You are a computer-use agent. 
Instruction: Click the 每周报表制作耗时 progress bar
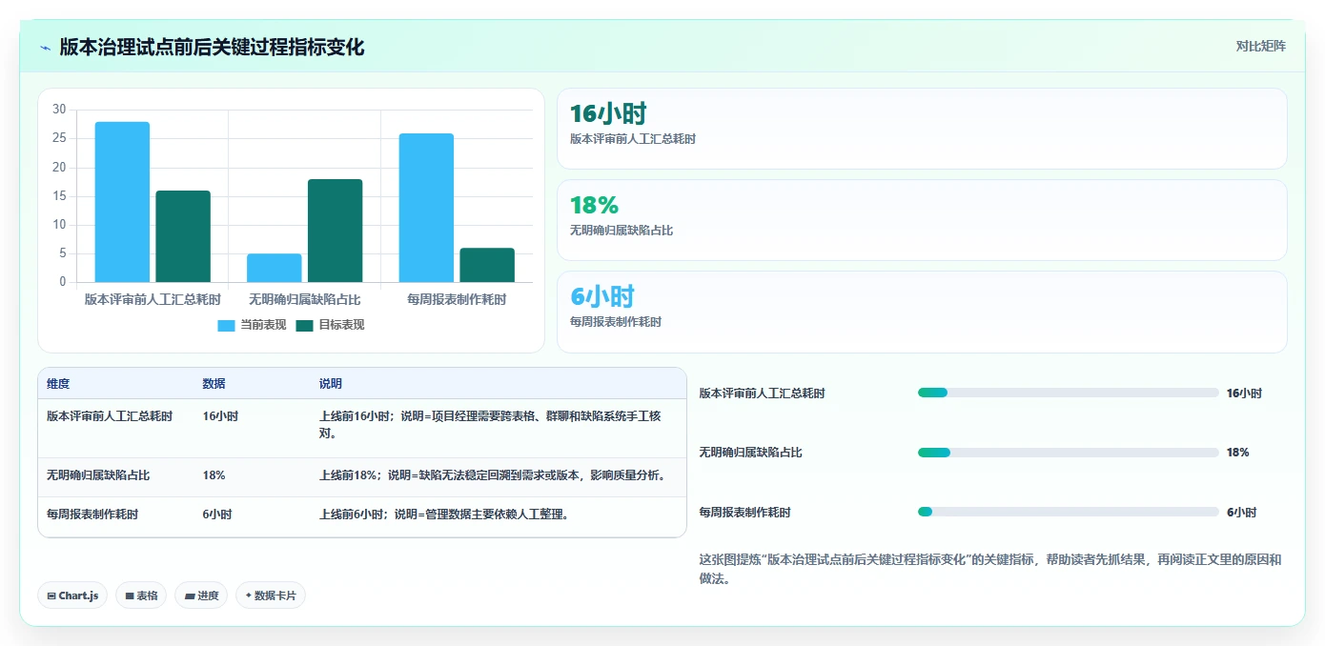click(x=1068, y=512)
